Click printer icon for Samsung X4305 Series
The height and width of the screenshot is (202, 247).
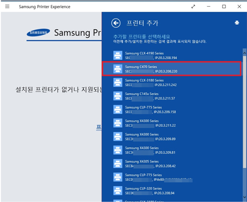click(x=118, y=164)
